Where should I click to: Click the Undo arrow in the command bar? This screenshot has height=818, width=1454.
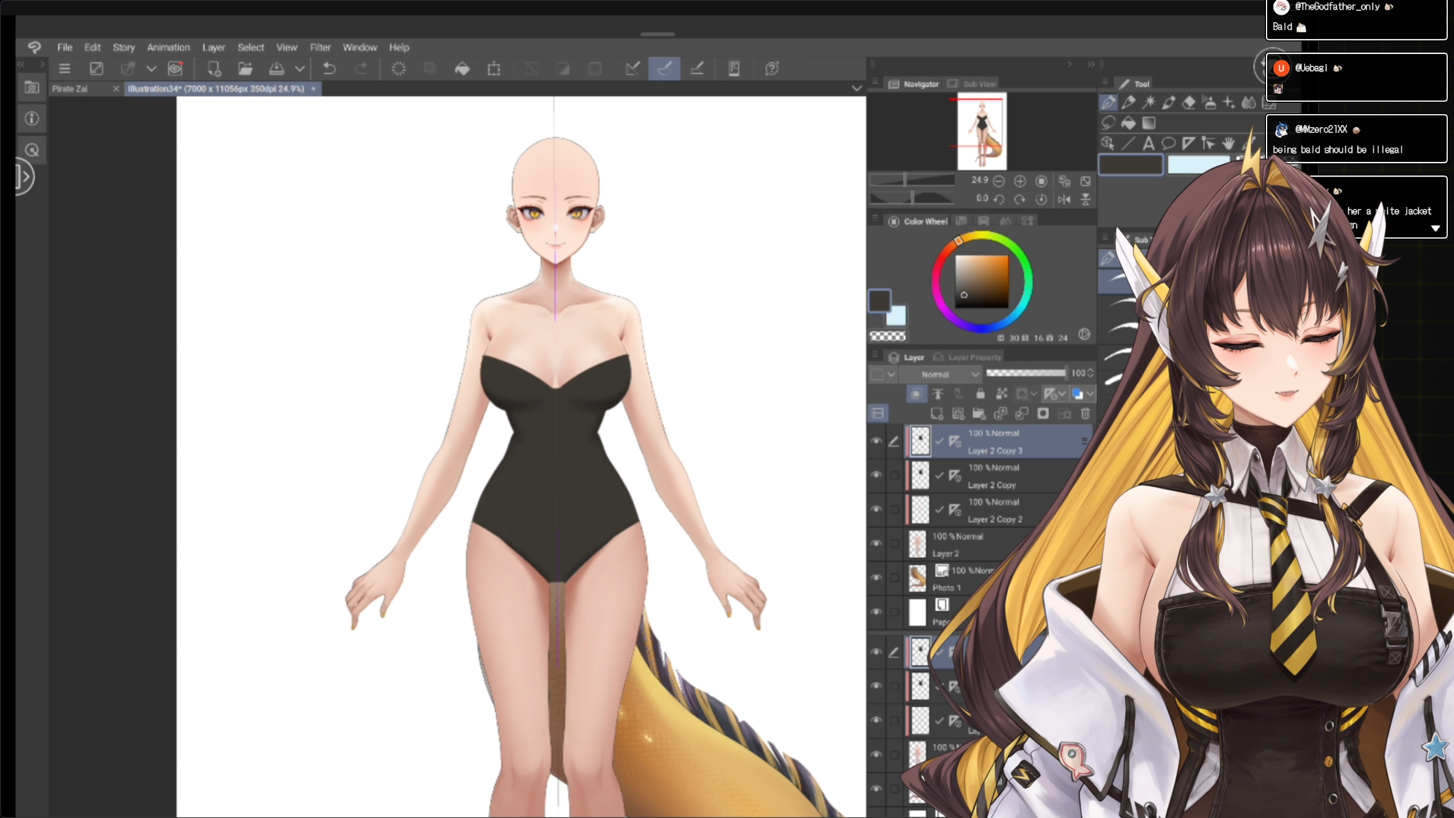[x=329, y=69]
